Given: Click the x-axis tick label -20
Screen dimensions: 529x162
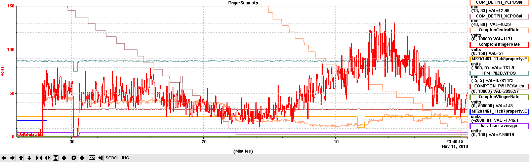Looking at the screenshot, I should coord(203,142).
